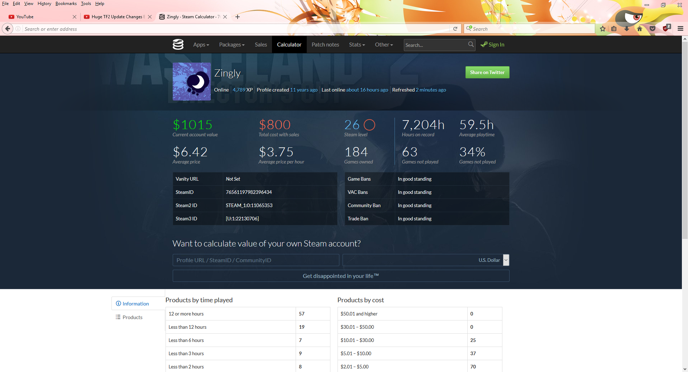This screenshot has width=688, height=372.
Task: Click the Pocket icon in toolbar
Action: [653, 29]
